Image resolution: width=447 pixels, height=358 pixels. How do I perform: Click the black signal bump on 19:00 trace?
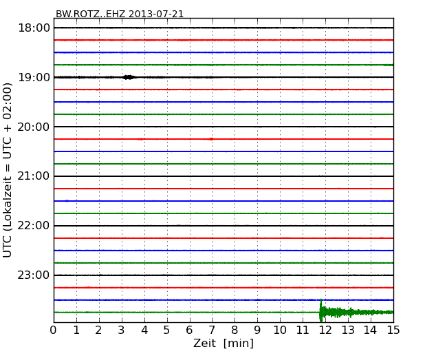[x=129, y=77]
